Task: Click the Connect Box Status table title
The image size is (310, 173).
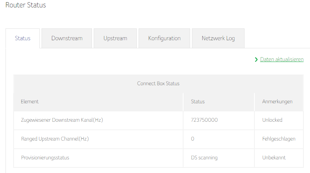Action: [x=158, y=83]
